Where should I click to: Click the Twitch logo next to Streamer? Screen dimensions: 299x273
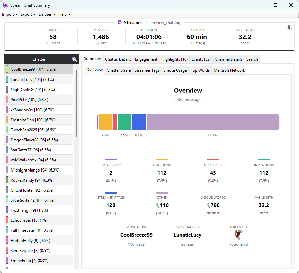[119, 23]
